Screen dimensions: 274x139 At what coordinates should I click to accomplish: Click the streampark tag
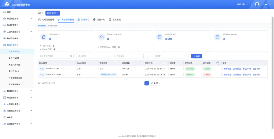pyautogui.click(x=105, y=74)
